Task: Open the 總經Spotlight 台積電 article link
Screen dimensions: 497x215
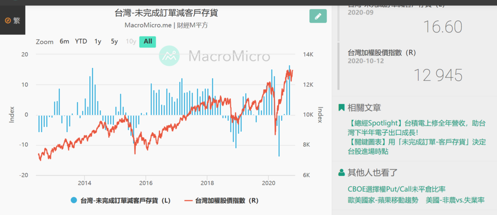Action: (416, 128)
